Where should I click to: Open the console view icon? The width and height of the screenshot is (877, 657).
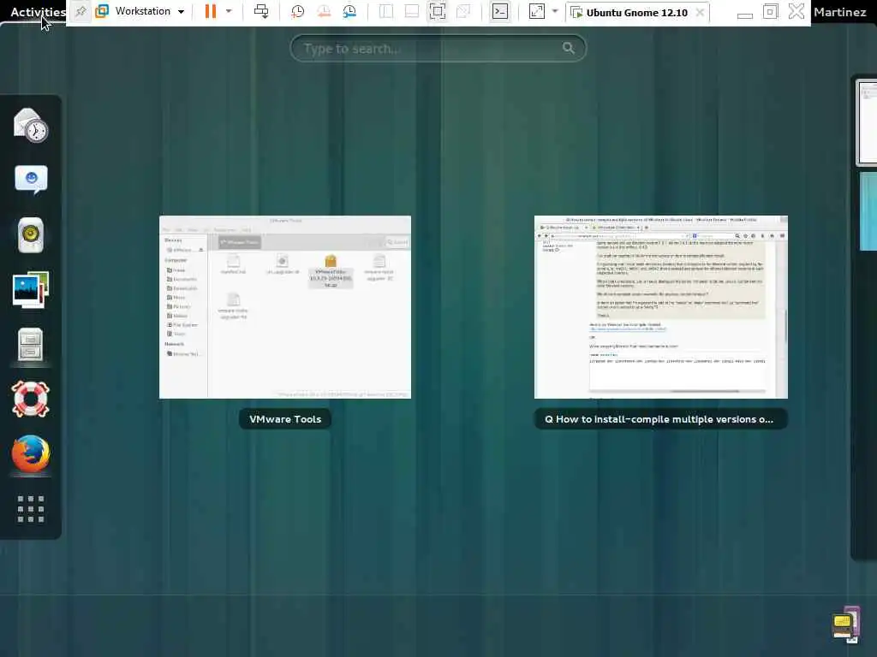click(x=500, y=11)
